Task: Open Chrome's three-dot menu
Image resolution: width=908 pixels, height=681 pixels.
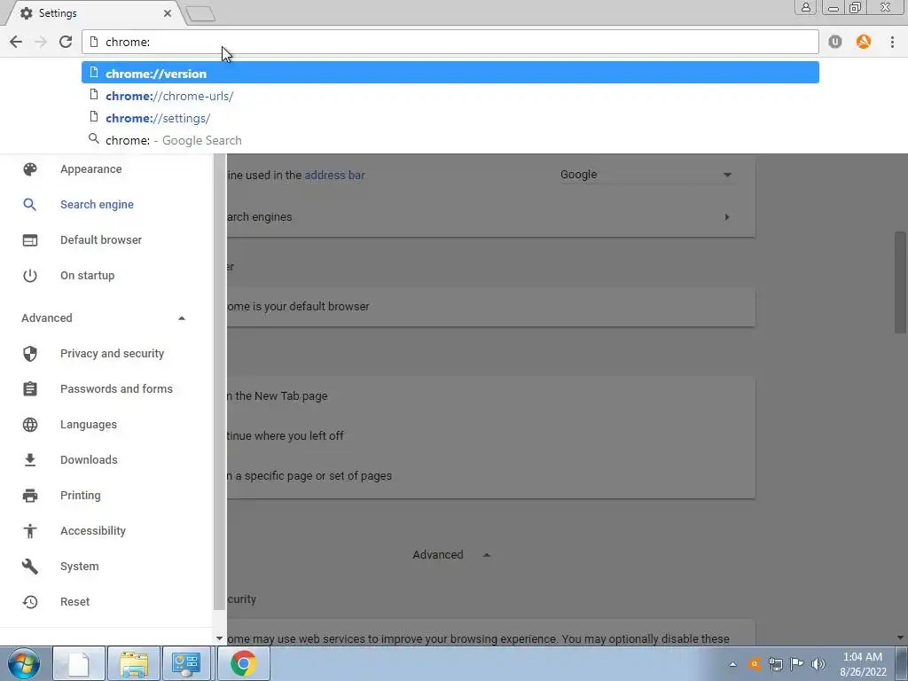Action: [892, 42]
